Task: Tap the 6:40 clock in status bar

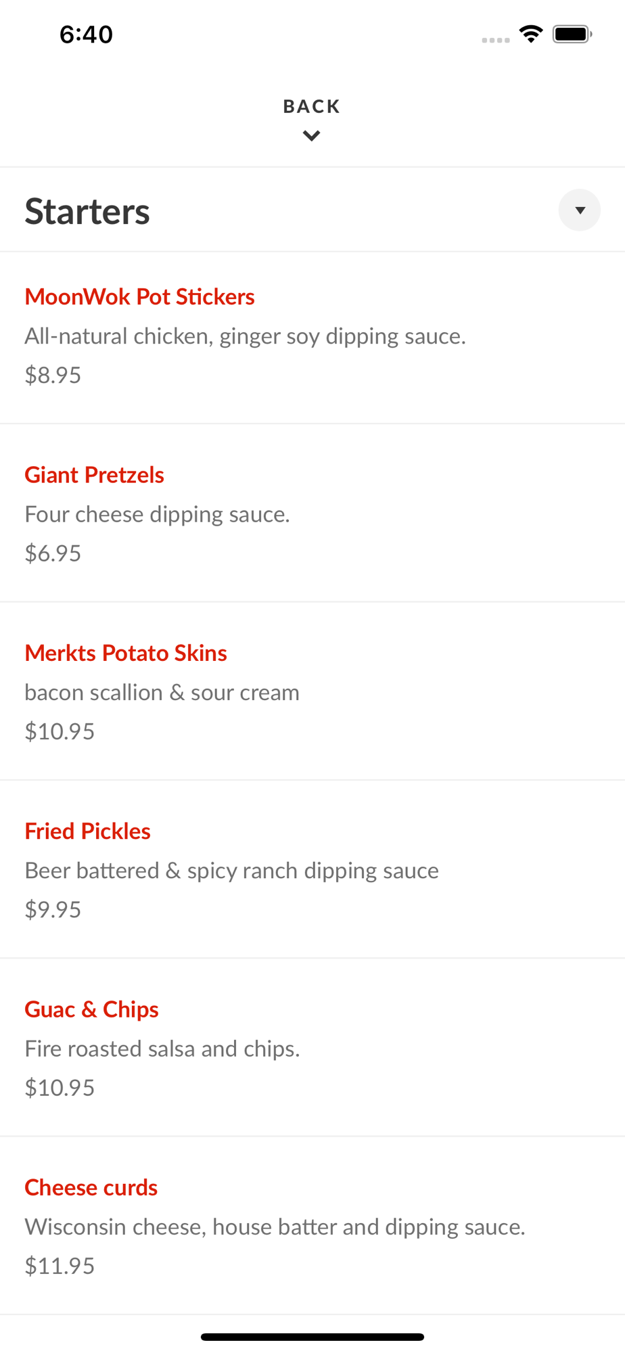Action: [86, 35]
